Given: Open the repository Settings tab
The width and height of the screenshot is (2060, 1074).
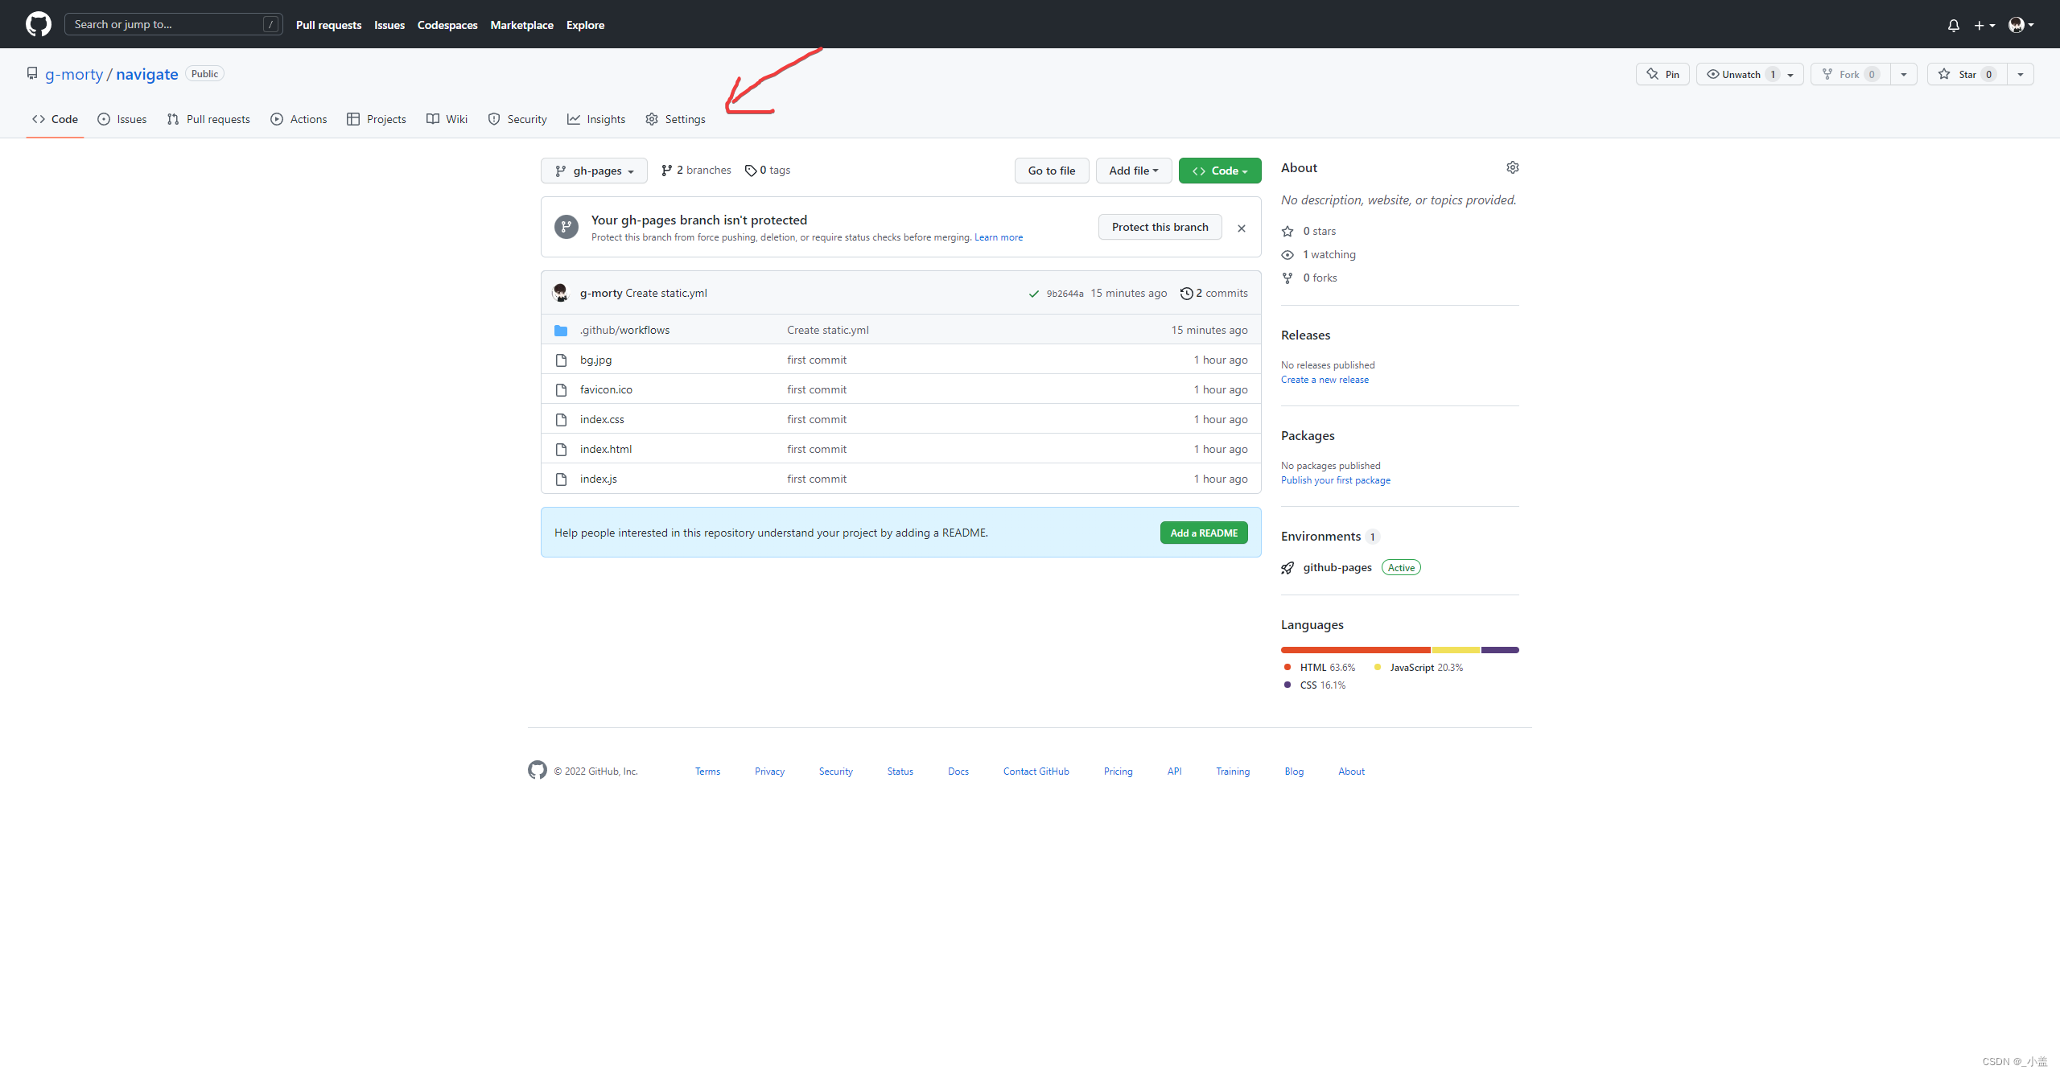Looking at the screenshot, I should (x=675, y=119).
